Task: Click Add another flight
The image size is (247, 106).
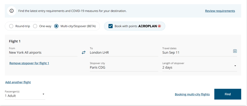Action: click(18, 82)
